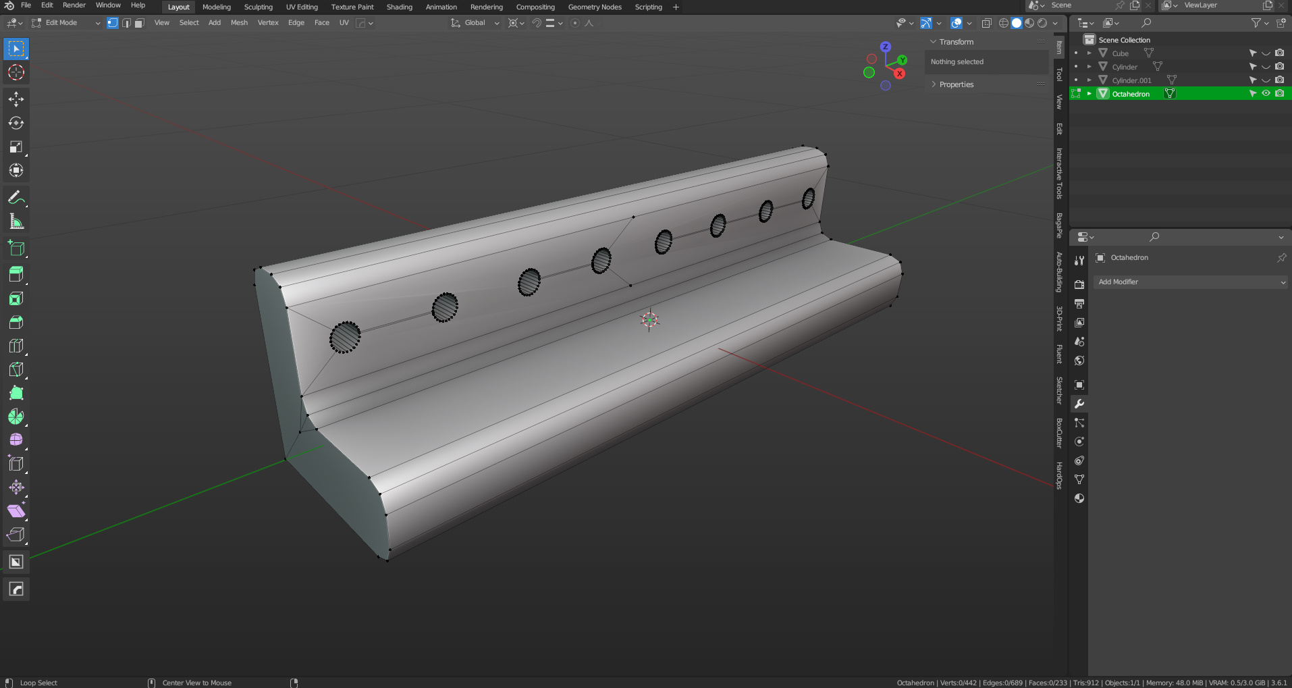Viewport: 1292px width, 688px height.
Task: Activate the Cursor tool
Action: point(16,72)
